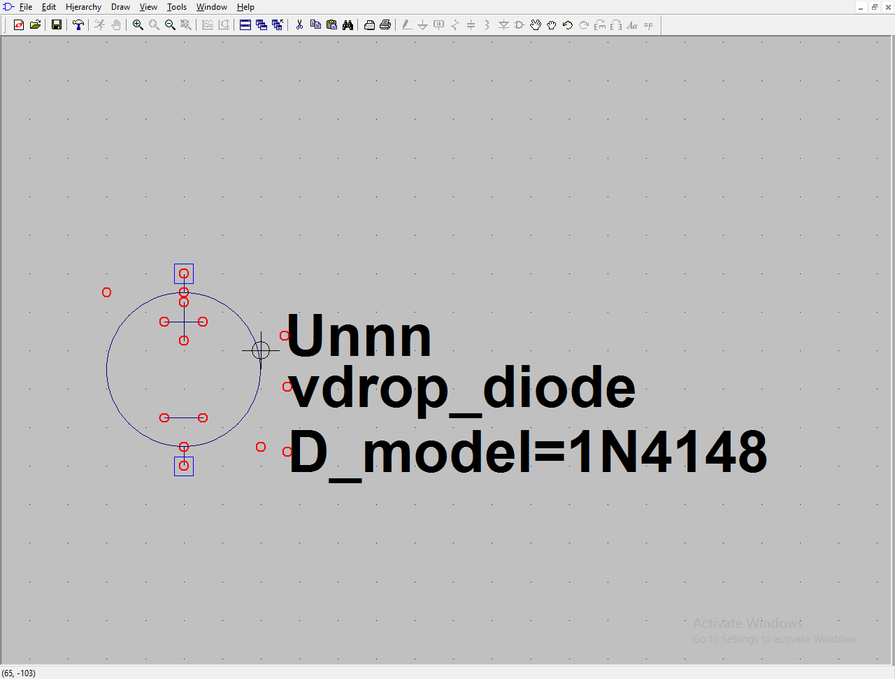This screenshot has height=679, width=895.
Task: Open the View menu
Action: tap(149, 7)
